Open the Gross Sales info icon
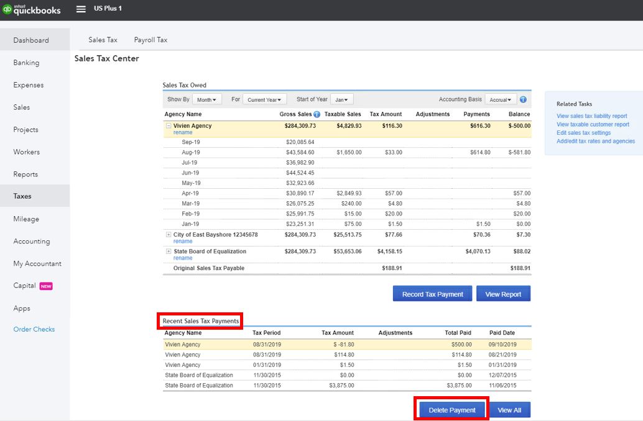This screenshot has width=643, height=421. tap(317, 114)
